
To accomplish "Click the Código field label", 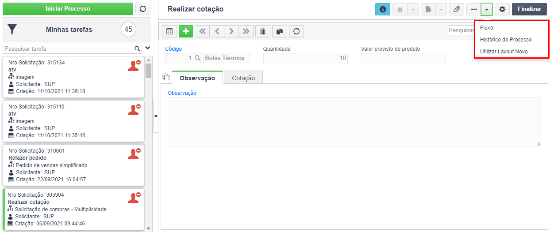I will 173,49.
